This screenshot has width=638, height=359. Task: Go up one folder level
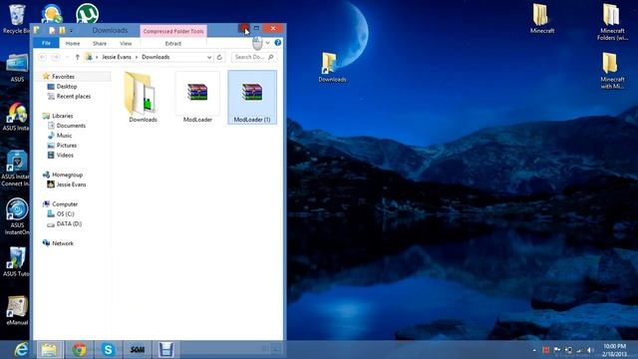[x=77, y=57]
